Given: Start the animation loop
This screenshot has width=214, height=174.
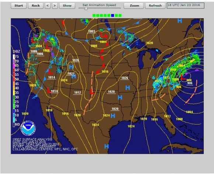Looking at the screenshot, I should [18, 6].
